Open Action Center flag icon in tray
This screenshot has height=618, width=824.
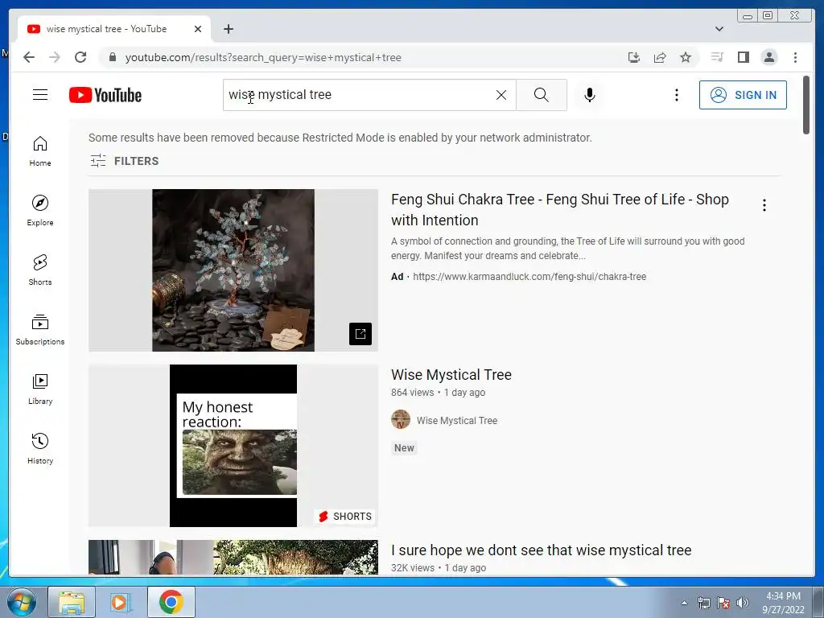(x=723, y=603)
